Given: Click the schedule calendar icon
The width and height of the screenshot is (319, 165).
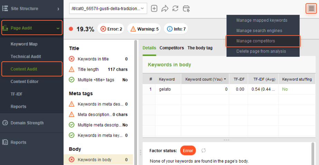Looking at the screenshot, I should coord(186,9).
